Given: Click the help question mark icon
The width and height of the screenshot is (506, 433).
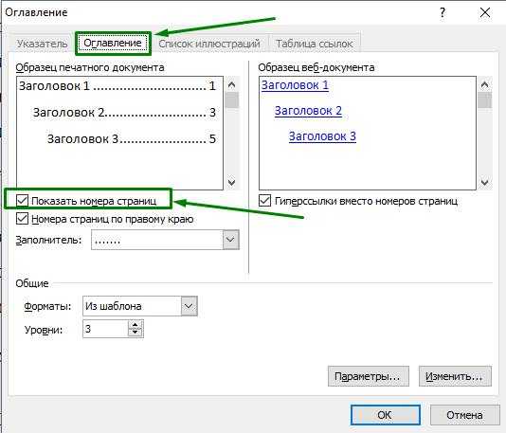Looking at the screenshot, I should tap(443, 13).
